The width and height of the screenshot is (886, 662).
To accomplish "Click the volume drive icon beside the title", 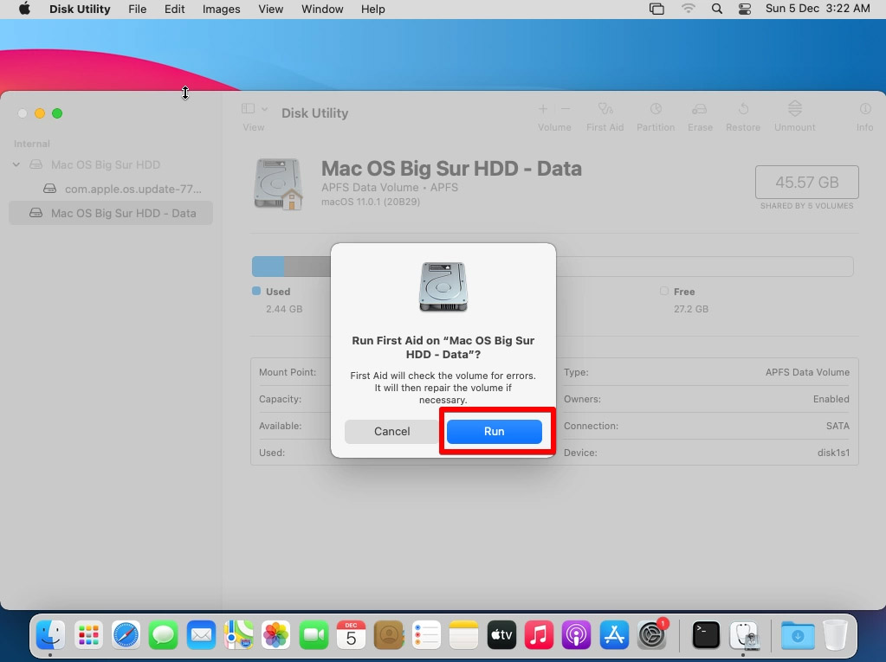I will pyautogui.click(x=278, y=184).
